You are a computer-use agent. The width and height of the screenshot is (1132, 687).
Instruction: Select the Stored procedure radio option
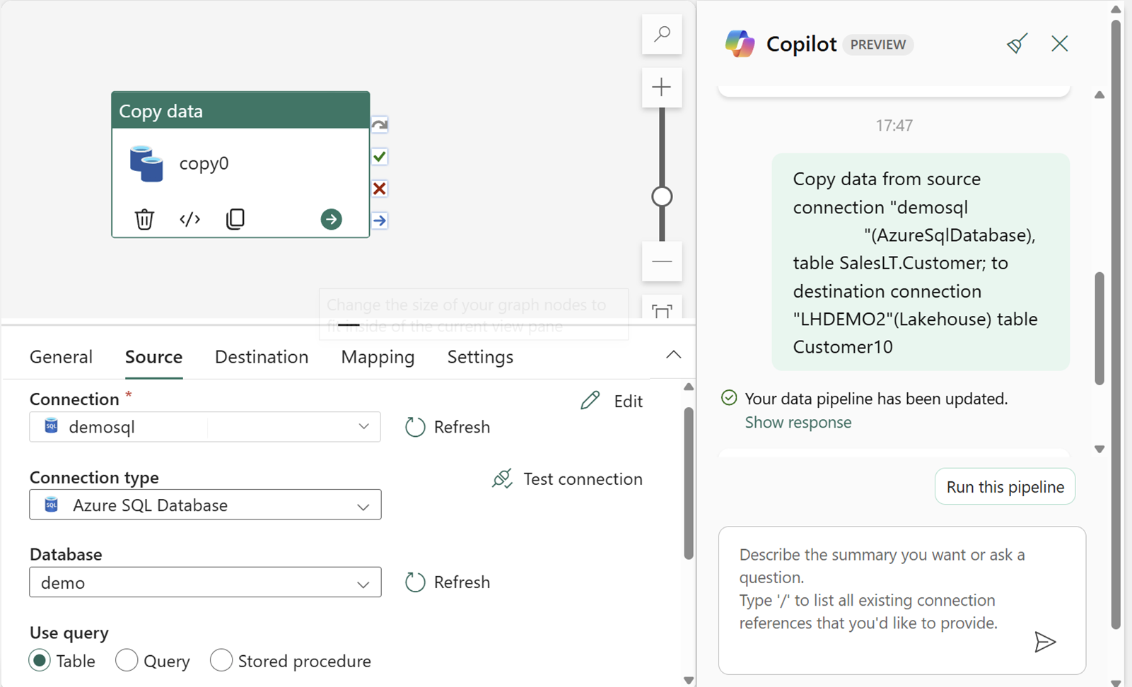pyautogui.click(x=221, y=661)
